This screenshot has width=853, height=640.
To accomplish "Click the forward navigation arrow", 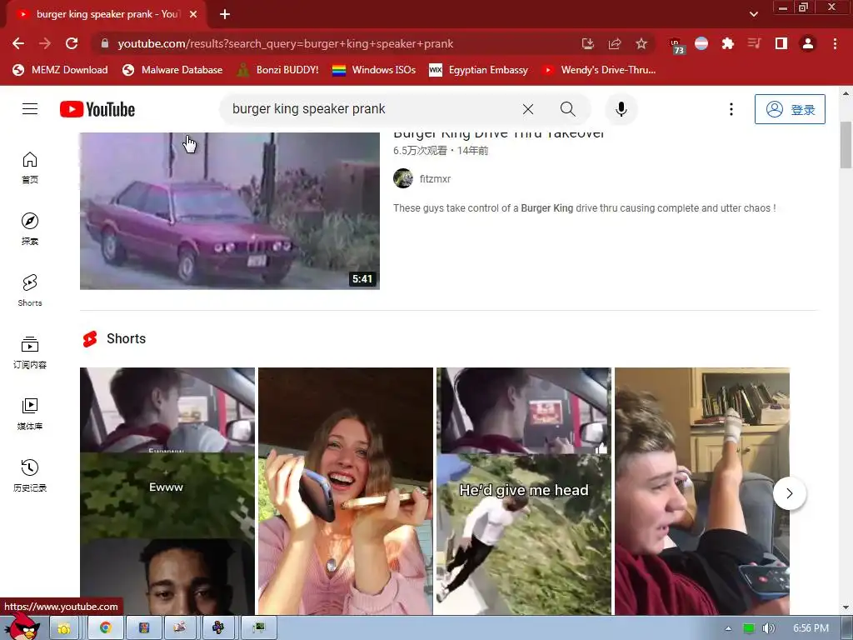I will (x=45, y=43).
